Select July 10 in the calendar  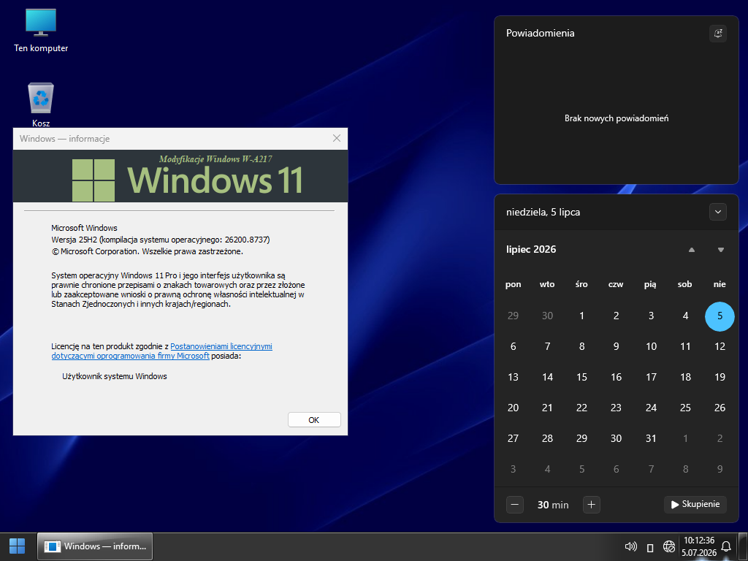click(x=651, y=346)
